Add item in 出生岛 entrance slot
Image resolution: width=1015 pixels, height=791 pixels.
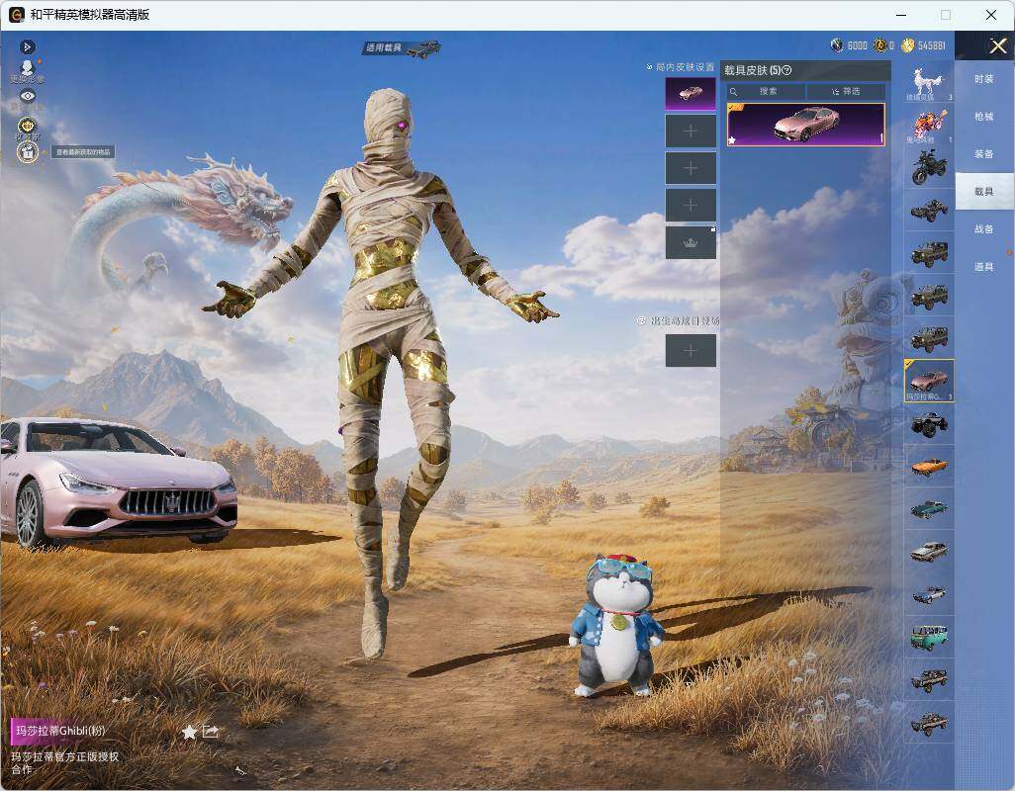coord(691,351)
